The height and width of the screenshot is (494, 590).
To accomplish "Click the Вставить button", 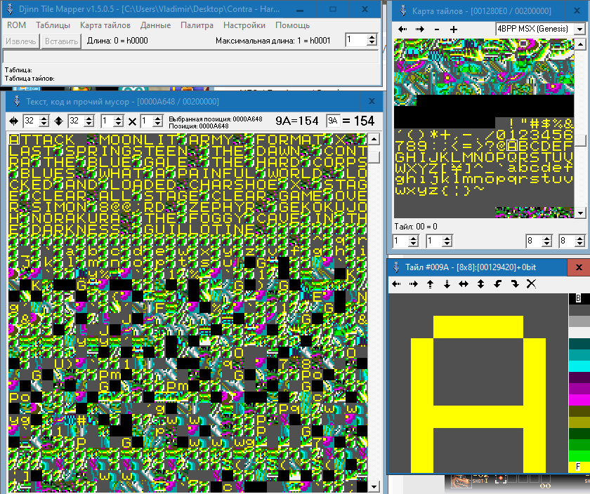I will 61,41.
